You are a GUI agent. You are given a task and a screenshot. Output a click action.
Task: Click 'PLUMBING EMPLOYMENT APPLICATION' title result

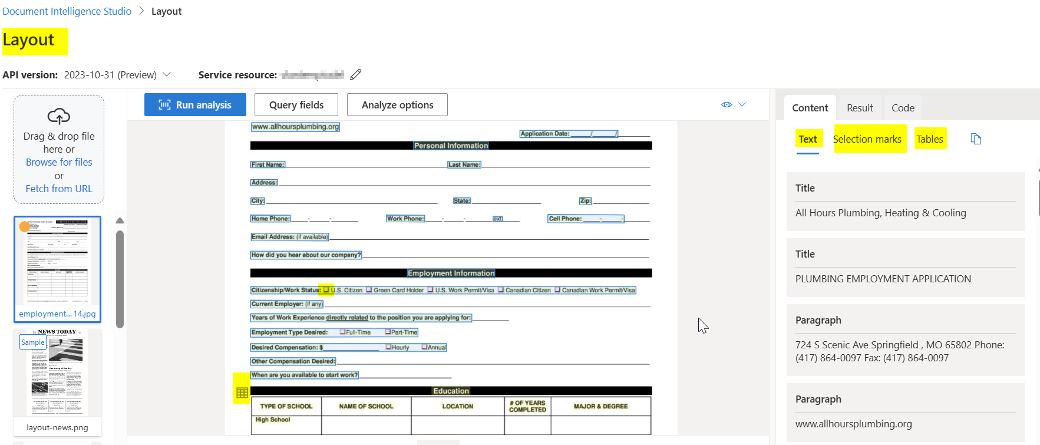click(906, 268)
